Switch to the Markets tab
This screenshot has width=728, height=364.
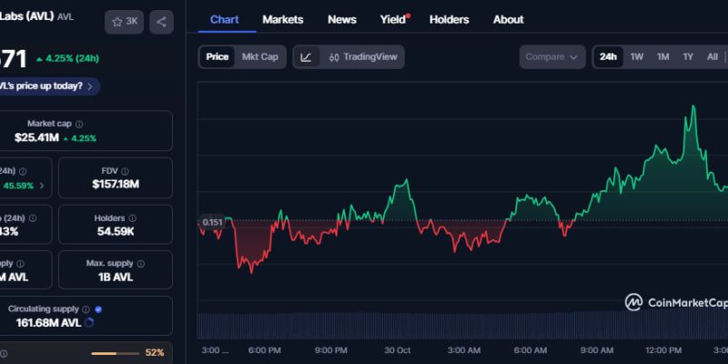(x=282, y=19)
